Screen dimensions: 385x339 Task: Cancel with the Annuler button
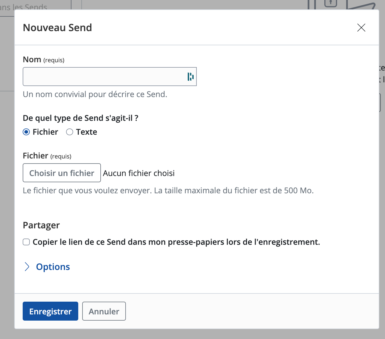click(104, 311)
